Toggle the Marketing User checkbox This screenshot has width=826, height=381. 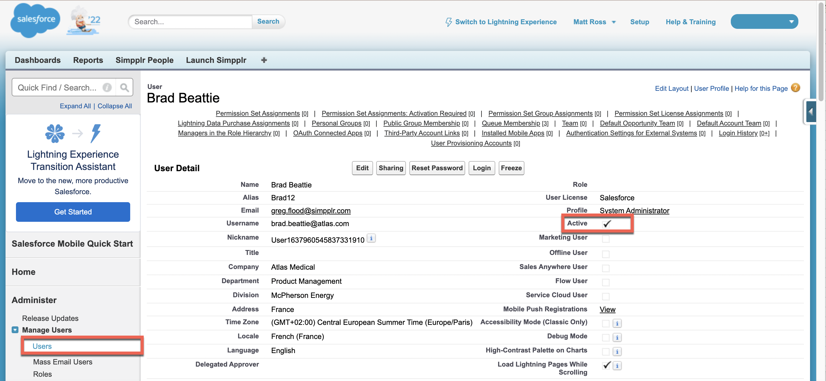606,239
